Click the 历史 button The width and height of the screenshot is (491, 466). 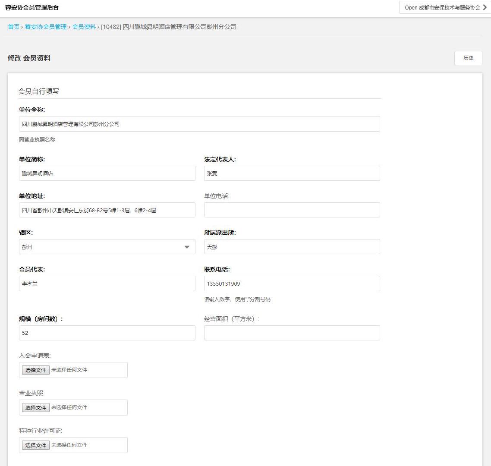click(468, 58)
